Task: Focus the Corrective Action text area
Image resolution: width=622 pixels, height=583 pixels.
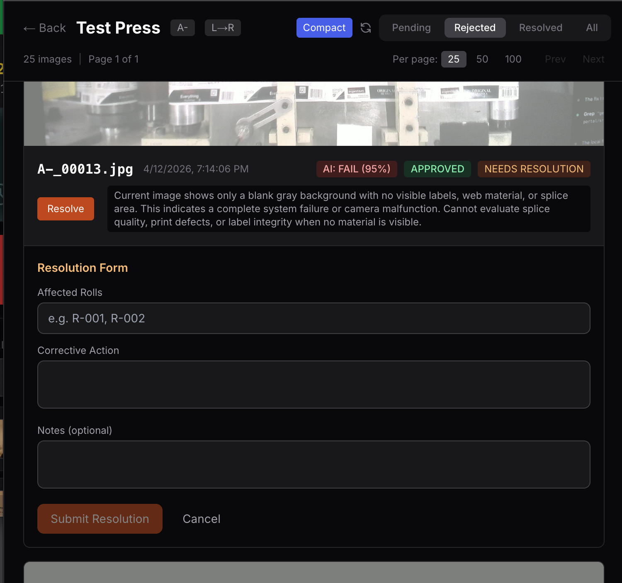Action: pyautogui.click(x=313, y=385)
